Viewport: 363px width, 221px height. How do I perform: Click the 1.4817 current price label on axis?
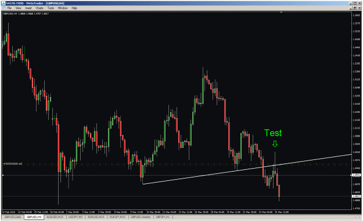356,196
